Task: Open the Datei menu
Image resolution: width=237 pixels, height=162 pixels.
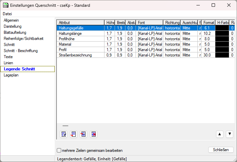Action: [7, 14]
